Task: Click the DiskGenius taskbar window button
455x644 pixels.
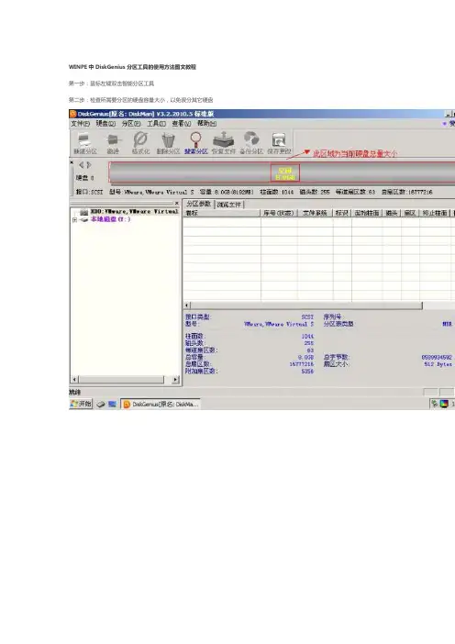Action: click(x=161, y=405)
